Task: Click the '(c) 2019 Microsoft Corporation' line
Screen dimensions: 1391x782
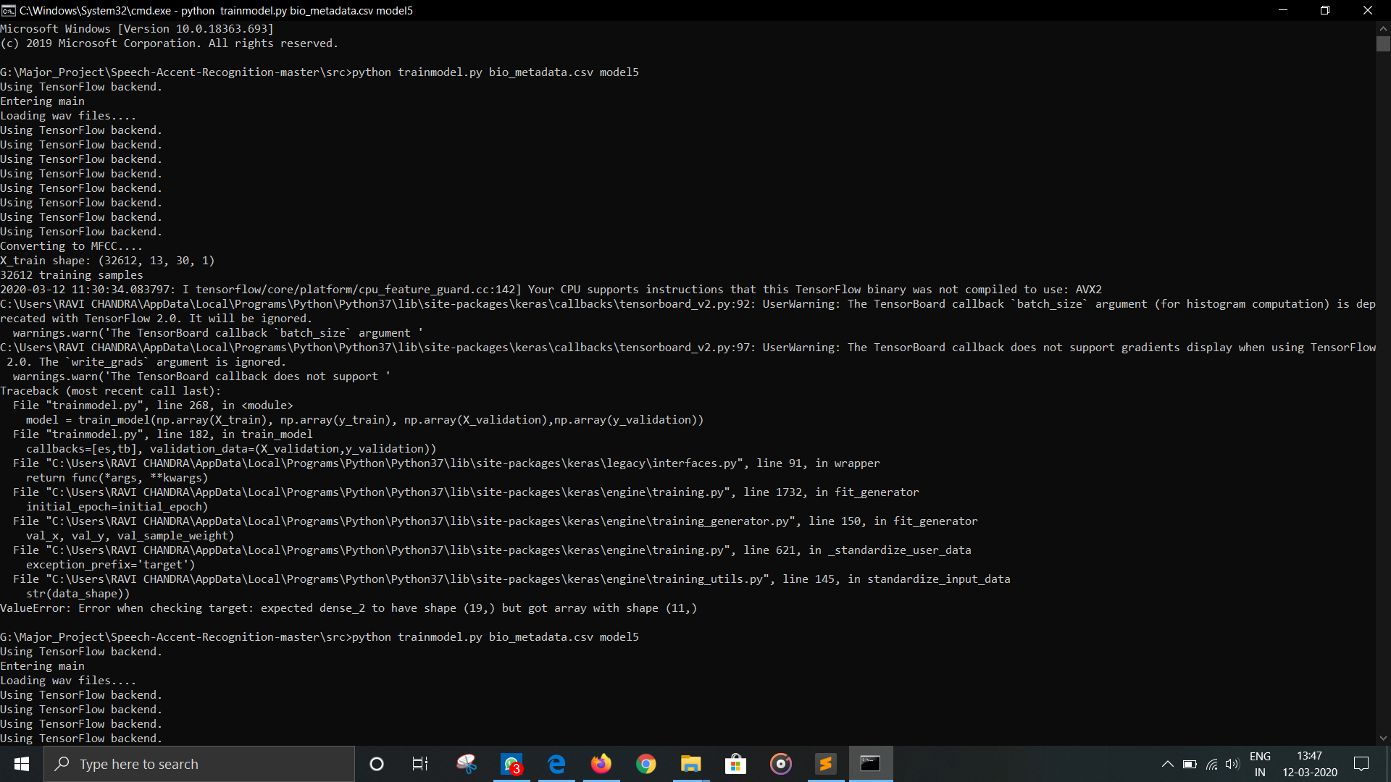Action: 170,43
